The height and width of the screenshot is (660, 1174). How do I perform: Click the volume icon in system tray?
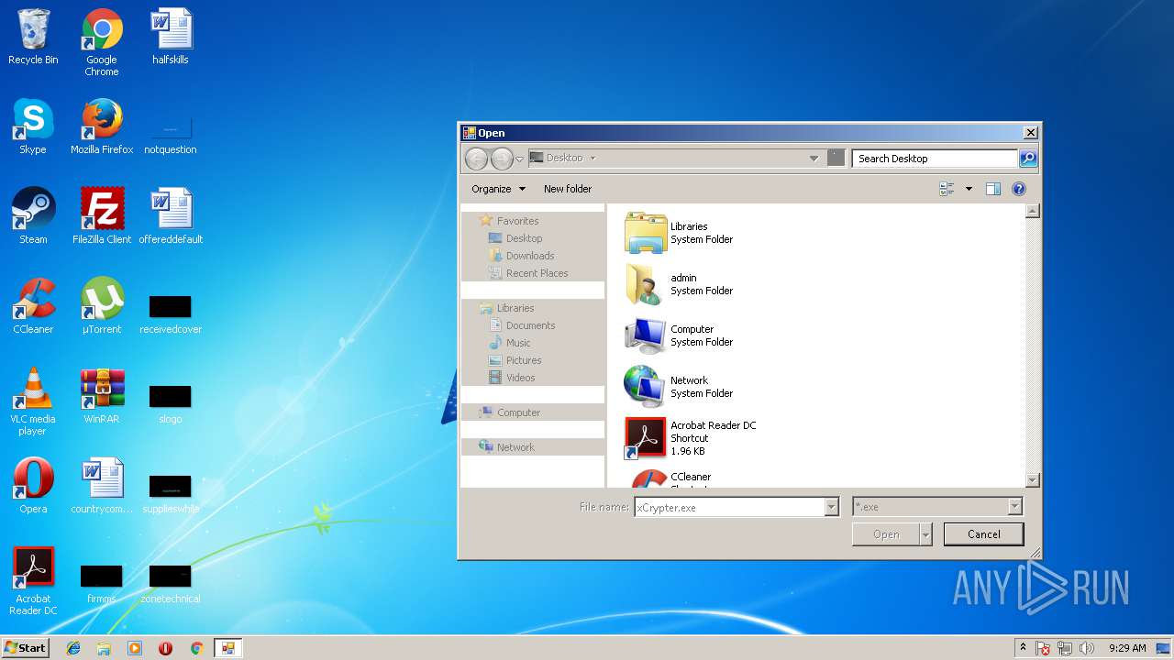click(x=1087, y=648)
